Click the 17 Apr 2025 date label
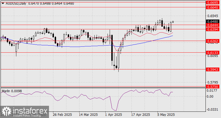Viewport: 221px width, 118px height. tap(140, 115)
